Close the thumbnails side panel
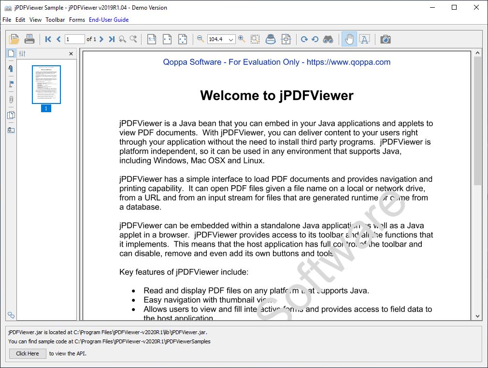 [71, 54]
